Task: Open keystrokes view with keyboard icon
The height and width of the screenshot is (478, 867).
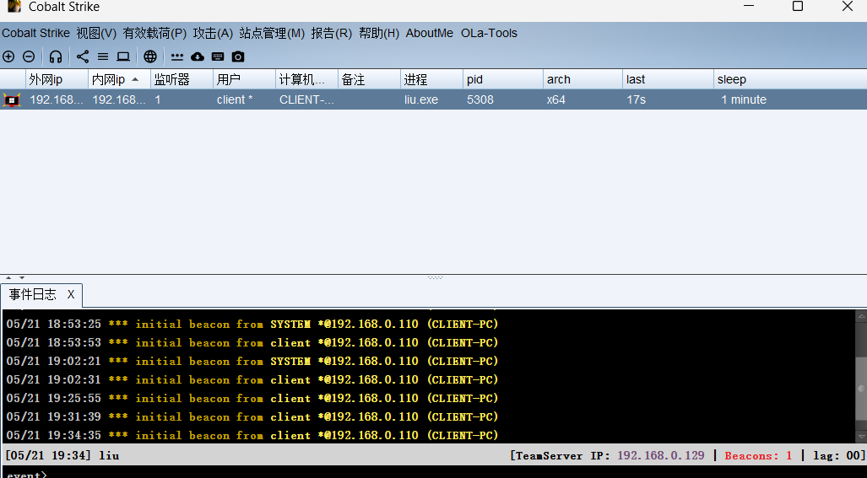Action: coord(218,56)
